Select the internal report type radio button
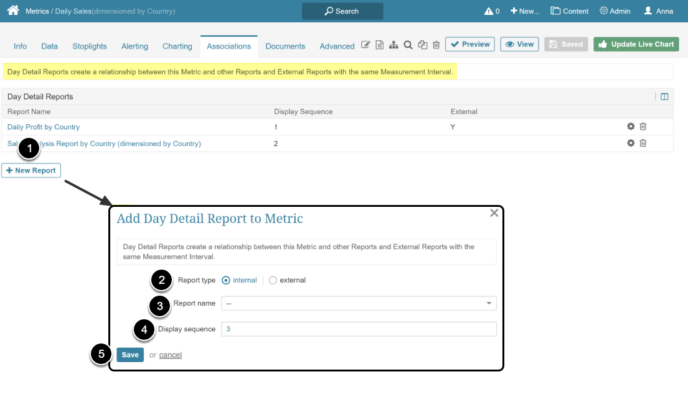This screenshot has width=688, height=405. pyautogui.click(x=225, y=280)
